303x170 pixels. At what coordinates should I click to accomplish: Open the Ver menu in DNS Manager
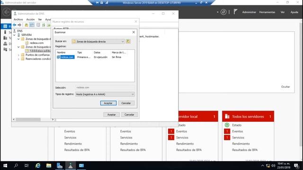tap(40, 19)
